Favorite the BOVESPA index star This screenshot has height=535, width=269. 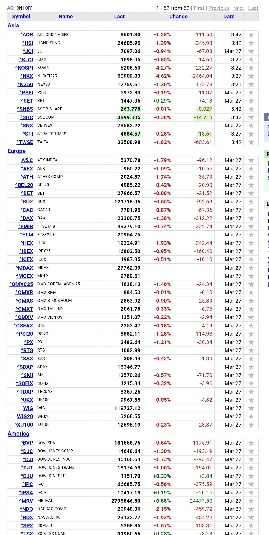[251, 443]
